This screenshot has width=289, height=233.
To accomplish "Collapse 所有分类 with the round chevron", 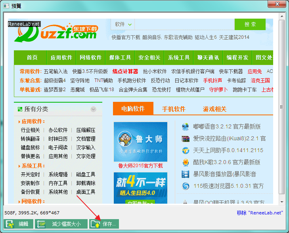I will point(94,109).
